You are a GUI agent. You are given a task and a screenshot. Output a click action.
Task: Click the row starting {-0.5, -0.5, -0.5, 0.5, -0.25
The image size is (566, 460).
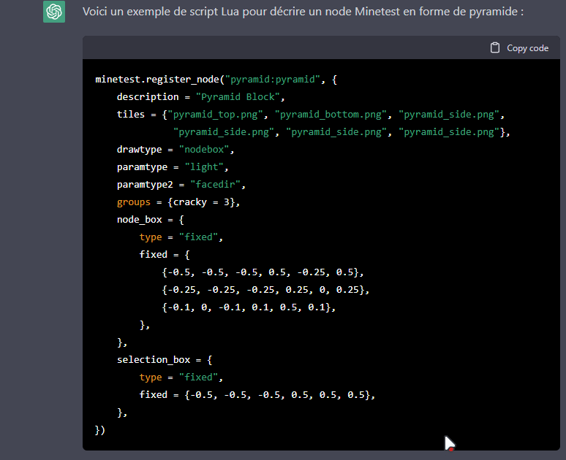click(263, 272)
